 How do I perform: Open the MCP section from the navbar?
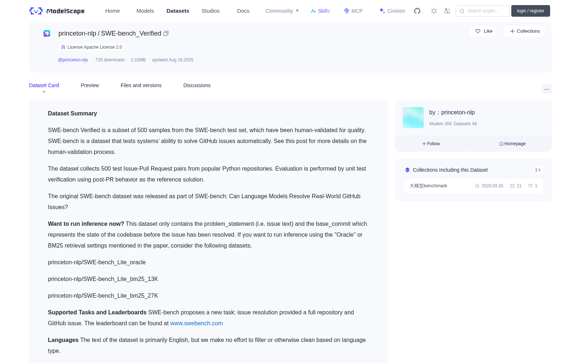point(353,11)
